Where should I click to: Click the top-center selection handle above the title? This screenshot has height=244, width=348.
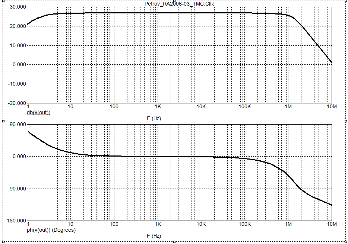(174, 1)
